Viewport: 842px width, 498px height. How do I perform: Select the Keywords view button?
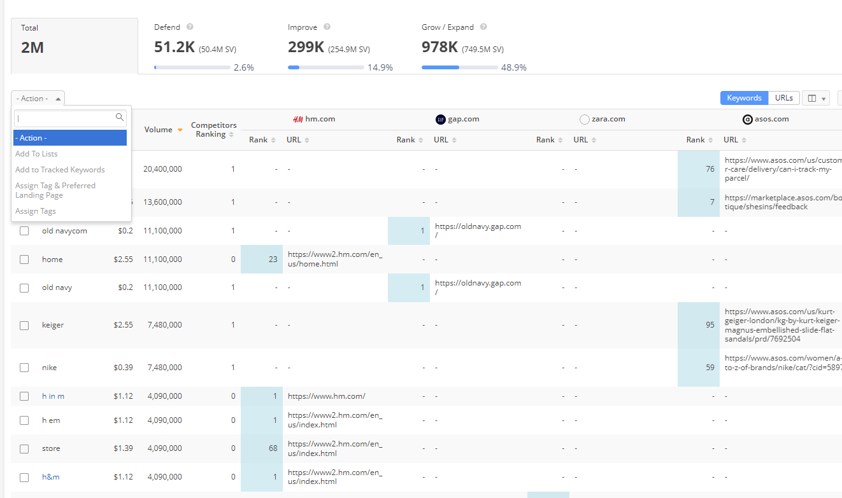point(744,98)
